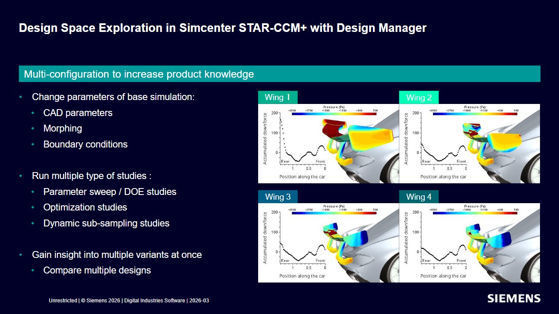Click the 'Wing 4' label
This screenshot has width=559, height=314.
click(419, 197)
